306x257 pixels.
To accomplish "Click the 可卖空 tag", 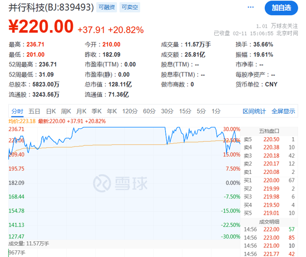I will 130,7.
